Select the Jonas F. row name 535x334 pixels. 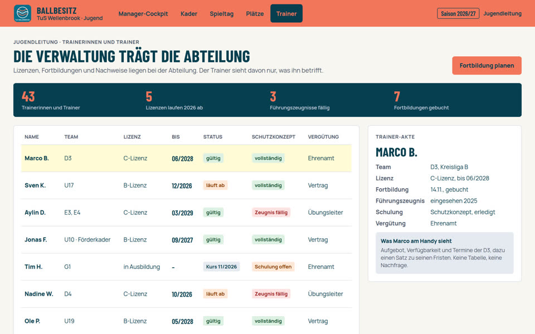click(x=36, y=239)
